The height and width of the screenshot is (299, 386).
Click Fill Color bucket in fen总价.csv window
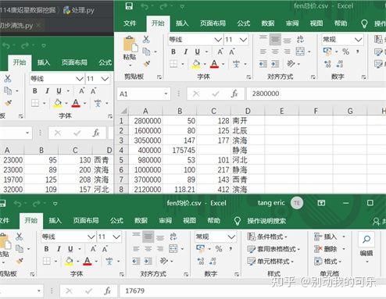(x=196, y=63)
